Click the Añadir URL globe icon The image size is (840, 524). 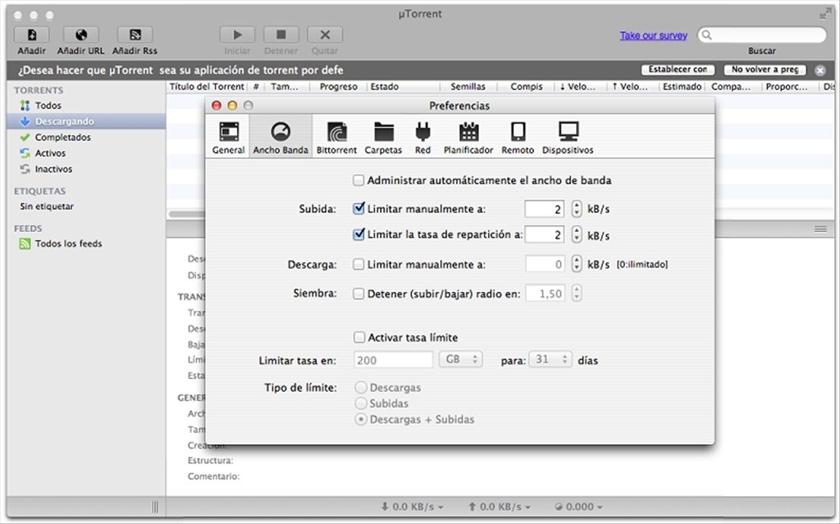[x=81, y=34]
